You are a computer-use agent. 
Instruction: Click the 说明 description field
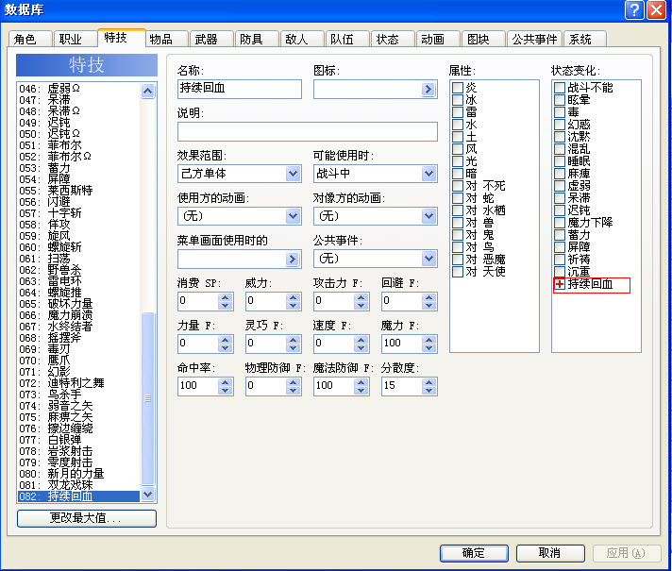point(308,131)
